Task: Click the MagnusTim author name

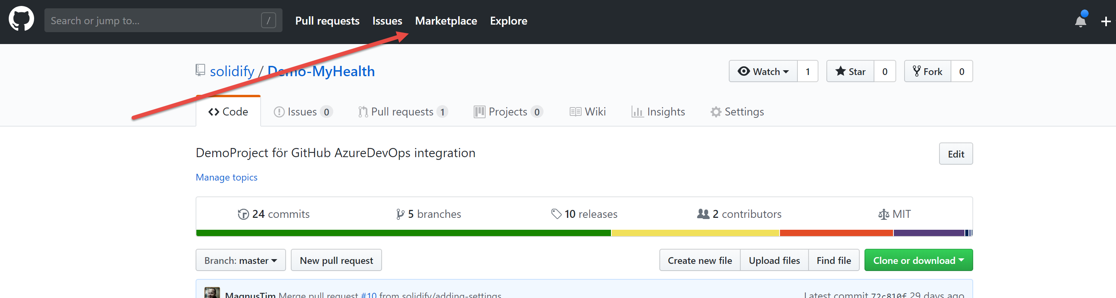Action: (x=250, y=294)
